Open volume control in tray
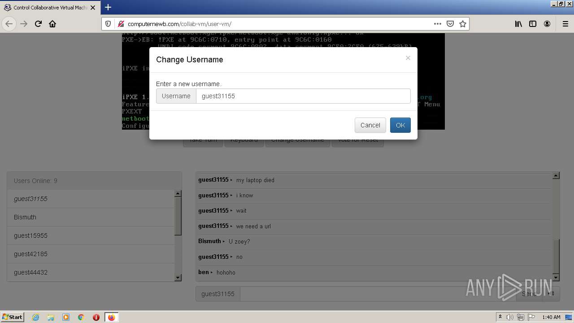This screenshot has width=574, height=323. coord(510,317)
